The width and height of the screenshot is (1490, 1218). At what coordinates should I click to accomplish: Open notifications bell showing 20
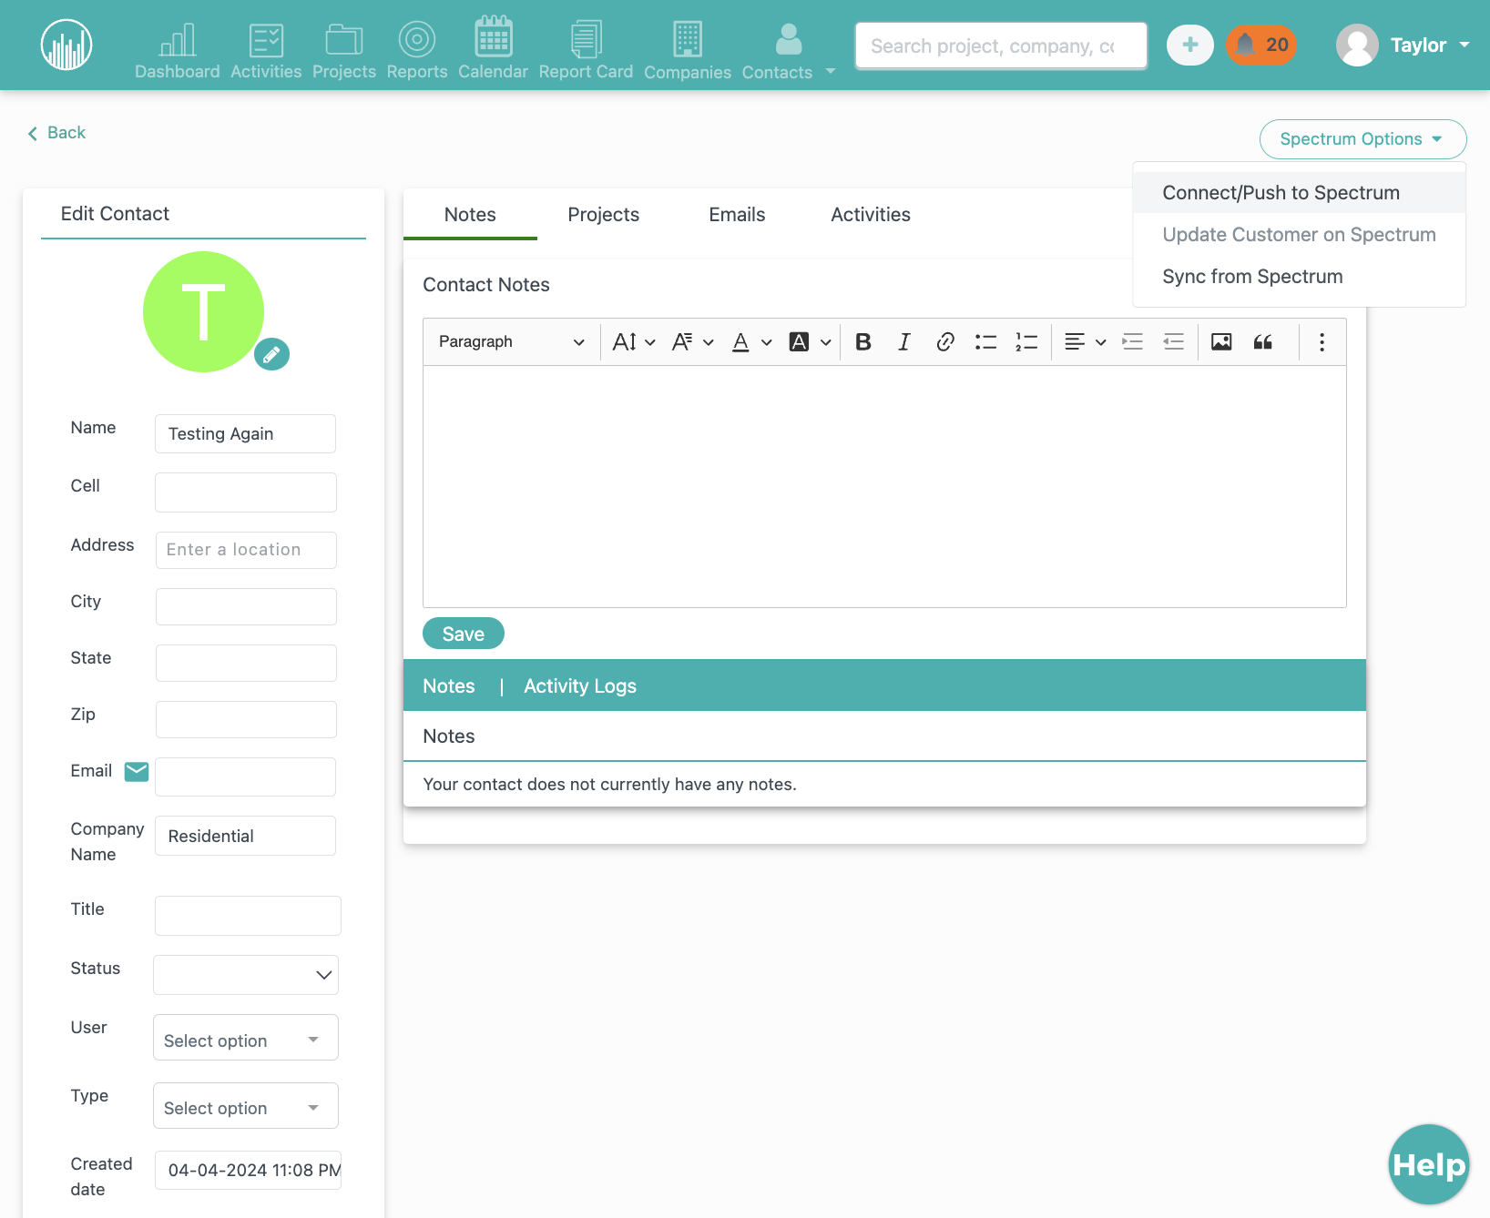(x=1261, y=45)
